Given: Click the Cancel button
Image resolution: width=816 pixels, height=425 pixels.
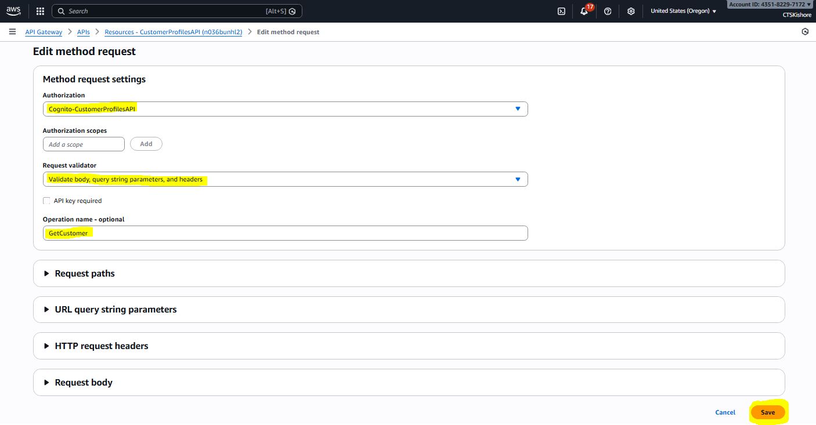Looking at the screenshot, I should point(725,412).
